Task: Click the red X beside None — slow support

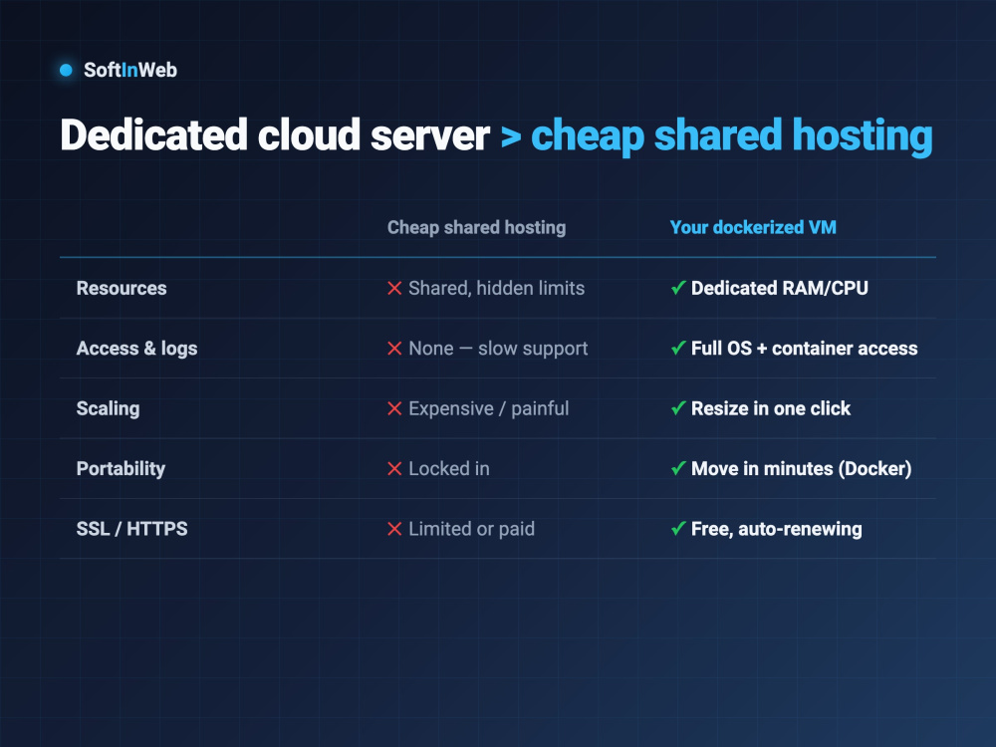Action: (394, 349)
